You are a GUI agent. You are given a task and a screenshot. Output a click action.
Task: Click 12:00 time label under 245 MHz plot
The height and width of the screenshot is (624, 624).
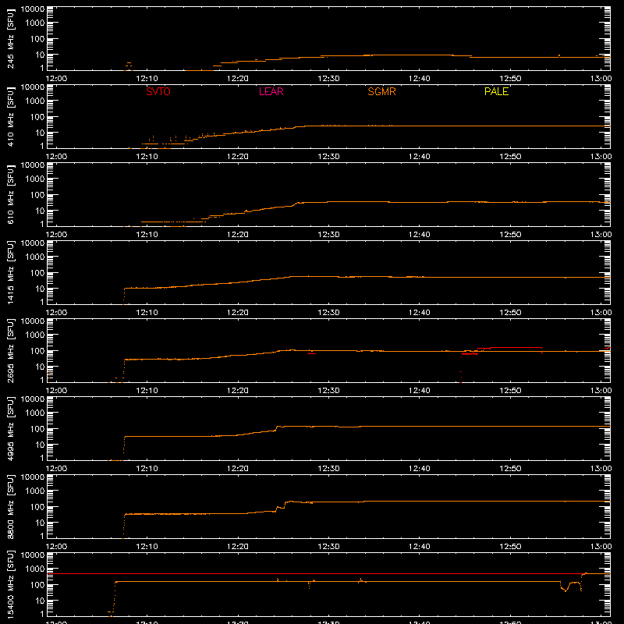tap(56, 79)
